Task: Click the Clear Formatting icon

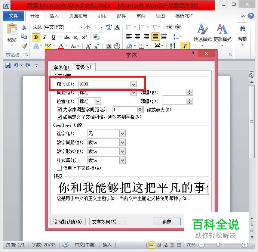Action: (96, 37)
